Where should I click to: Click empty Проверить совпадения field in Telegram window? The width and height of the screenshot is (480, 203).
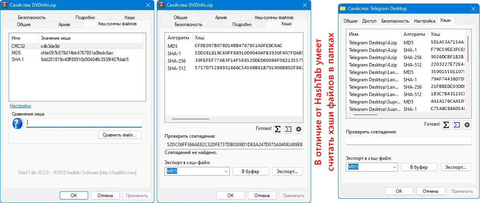(409, 140)
